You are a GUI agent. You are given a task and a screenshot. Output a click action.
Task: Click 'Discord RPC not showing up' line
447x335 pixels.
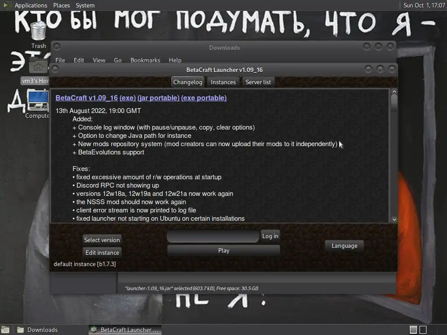tap(116, 185)
